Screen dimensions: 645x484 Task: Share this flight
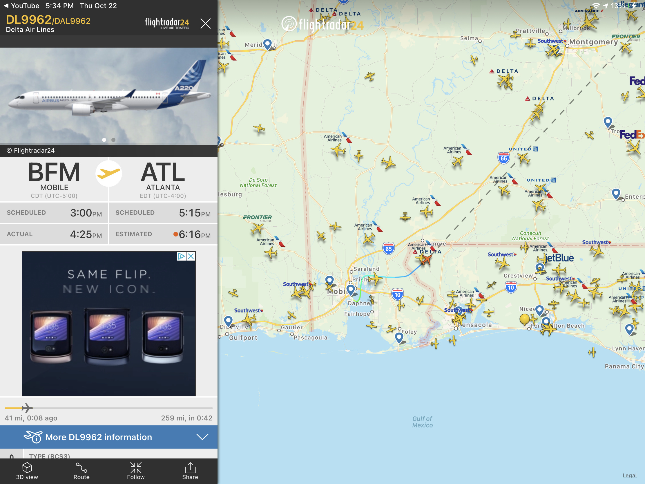pos(190,471)
